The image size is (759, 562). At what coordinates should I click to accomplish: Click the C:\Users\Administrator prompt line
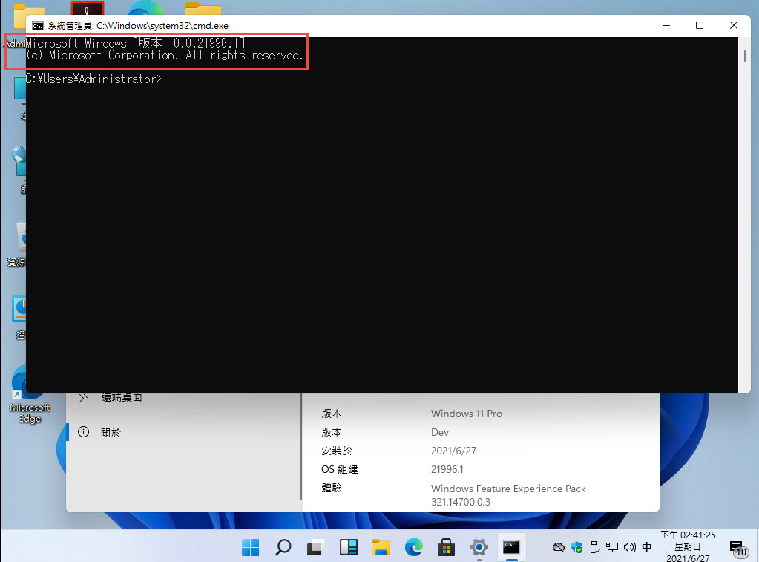tap(94, 79)
